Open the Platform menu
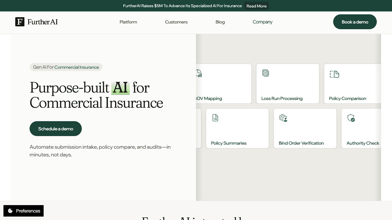 (128, 22)
